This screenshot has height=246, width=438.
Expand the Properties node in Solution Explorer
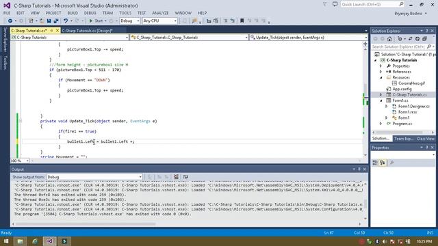tap(381, 66)
